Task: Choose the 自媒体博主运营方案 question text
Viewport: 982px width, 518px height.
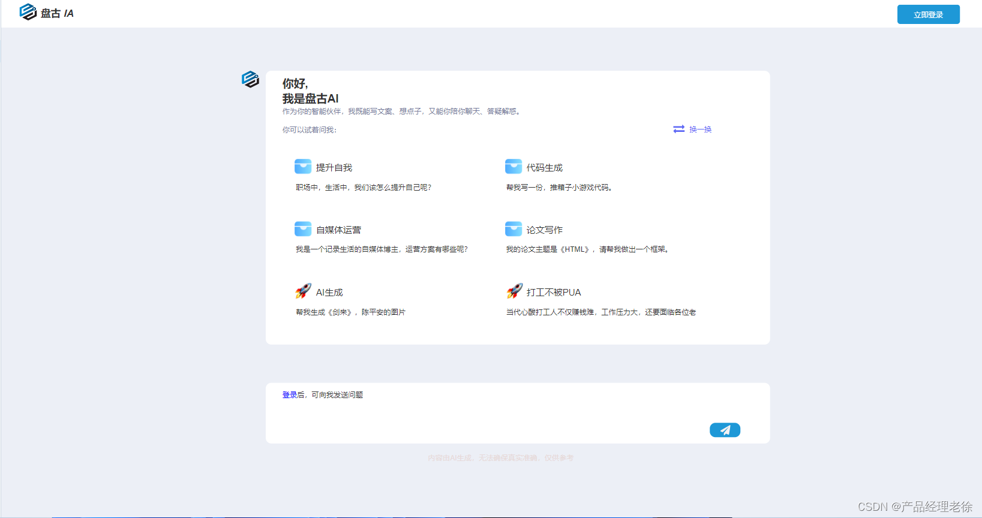Action: [381, 249]
